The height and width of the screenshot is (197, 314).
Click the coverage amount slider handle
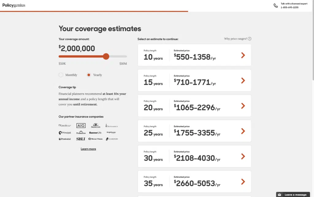tap(106, 56)
